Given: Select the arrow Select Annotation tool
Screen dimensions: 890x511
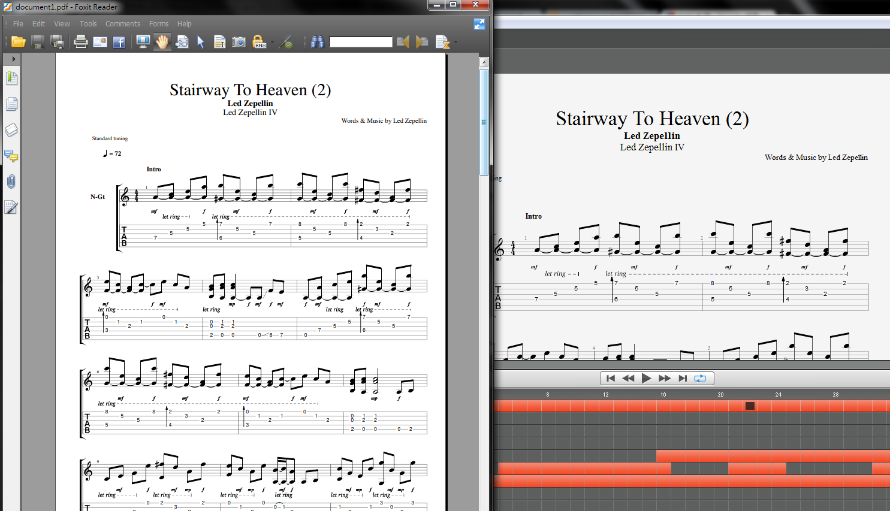Looking at the screenshot, I should (x=201, y=42).
